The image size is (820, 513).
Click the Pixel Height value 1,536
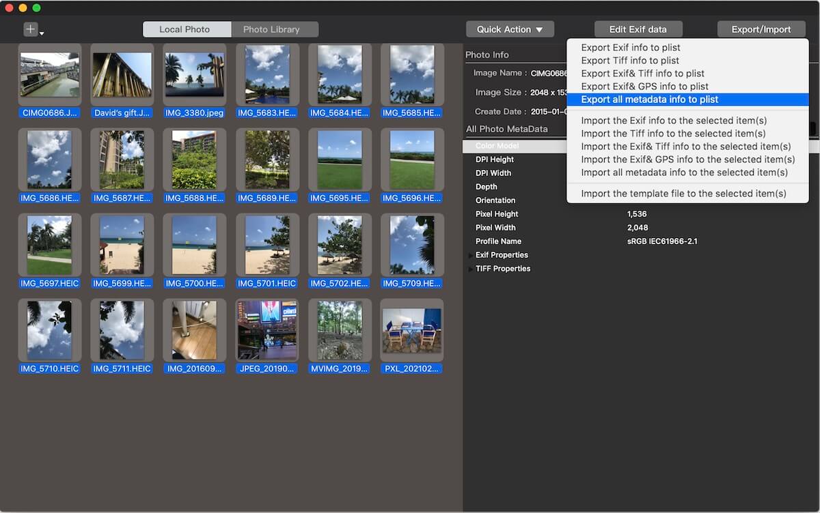[x=638, y=214]
